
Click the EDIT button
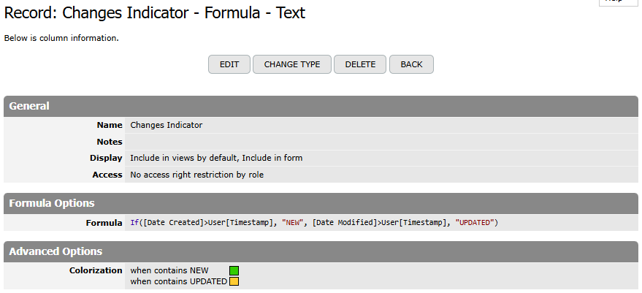point(229,64)
